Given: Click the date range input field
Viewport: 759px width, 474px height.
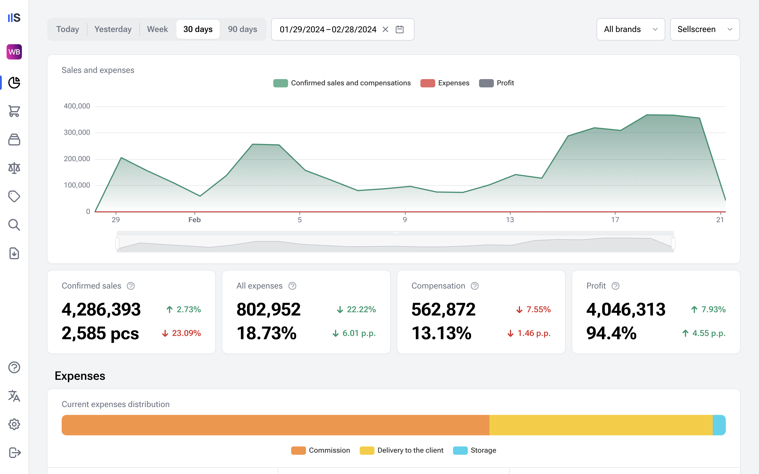Looking at the screenshot, I should 328,29.
